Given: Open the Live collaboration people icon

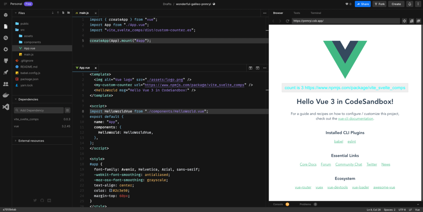Looking at the screenshot, I should (x=5, y=84).
